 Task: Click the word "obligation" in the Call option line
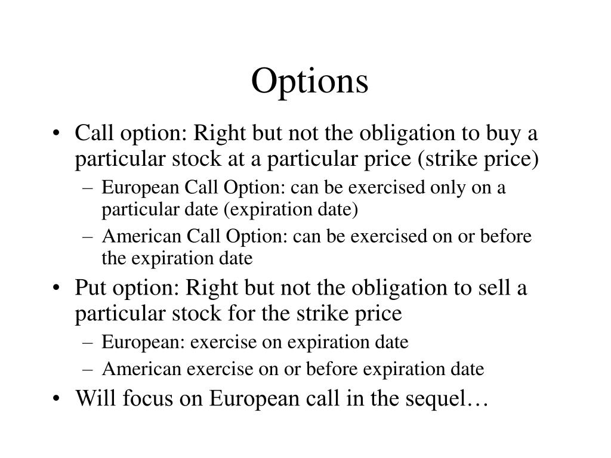pos(407,134)
